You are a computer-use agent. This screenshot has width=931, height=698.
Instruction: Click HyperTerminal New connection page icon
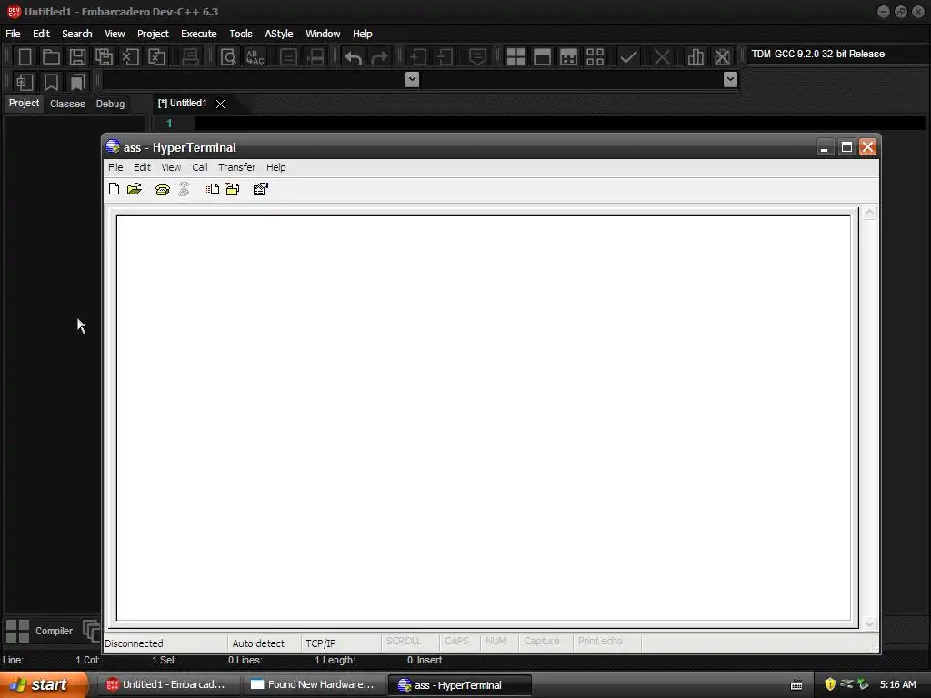tap(114, 189)
